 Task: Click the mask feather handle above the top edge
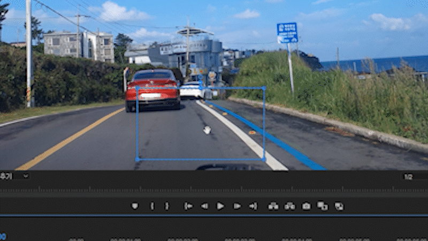click(201, 77)
